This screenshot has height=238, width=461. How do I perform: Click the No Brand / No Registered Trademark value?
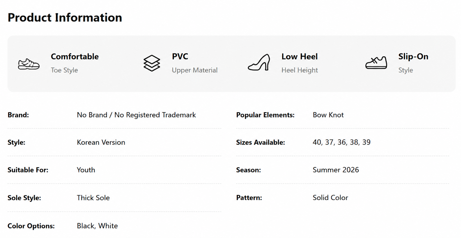pos(136,115)
